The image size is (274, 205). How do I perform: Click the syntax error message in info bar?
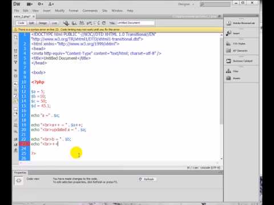69,30
